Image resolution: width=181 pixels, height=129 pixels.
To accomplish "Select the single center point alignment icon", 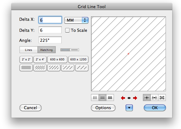I will click(147, 98).
